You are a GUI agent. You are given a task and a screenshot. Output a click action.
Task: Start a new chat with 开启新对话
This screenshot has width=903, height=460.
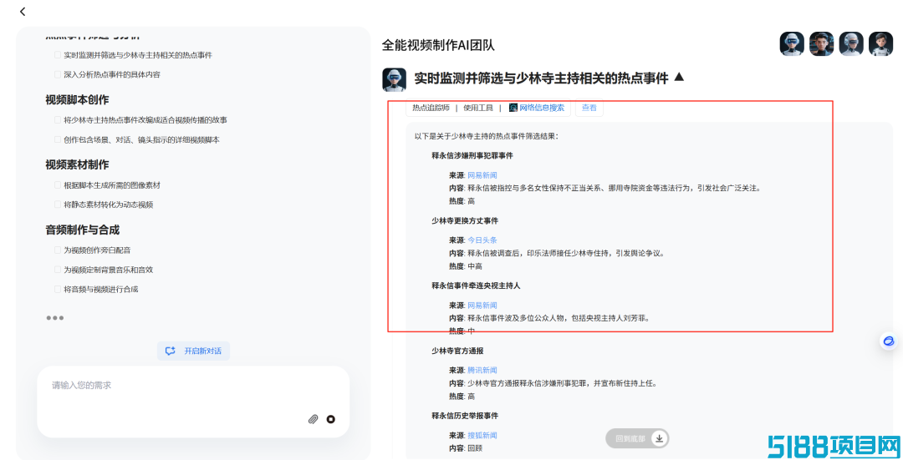193,351
